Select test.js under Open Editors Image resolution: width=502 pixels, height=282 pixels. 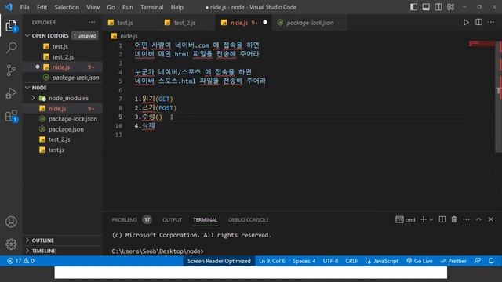63,46
